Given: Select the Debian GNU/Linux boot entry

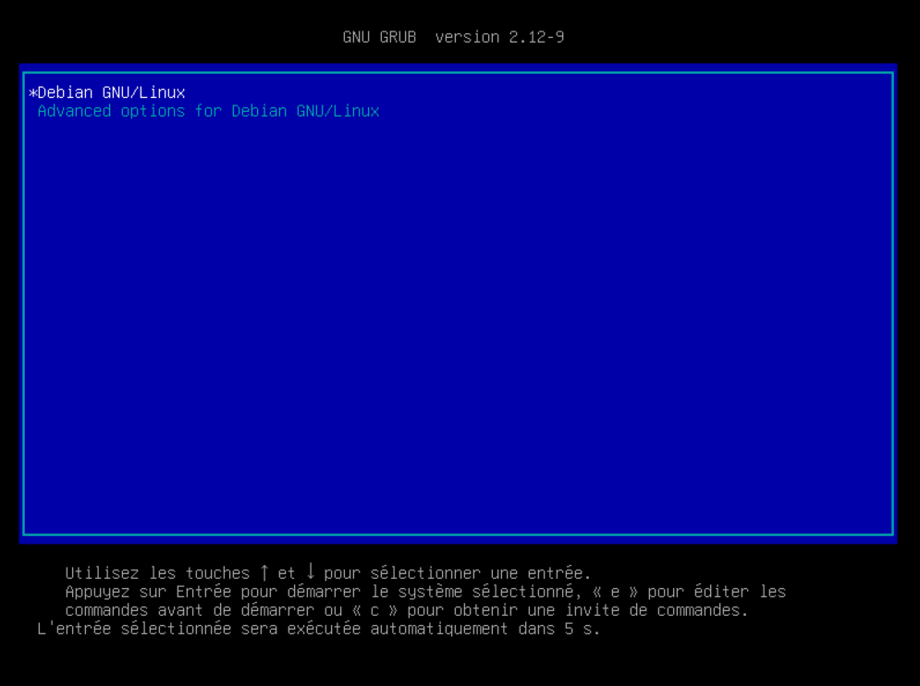Looking at the screenshot, I should pyautogui.click(x=111, y=92).
